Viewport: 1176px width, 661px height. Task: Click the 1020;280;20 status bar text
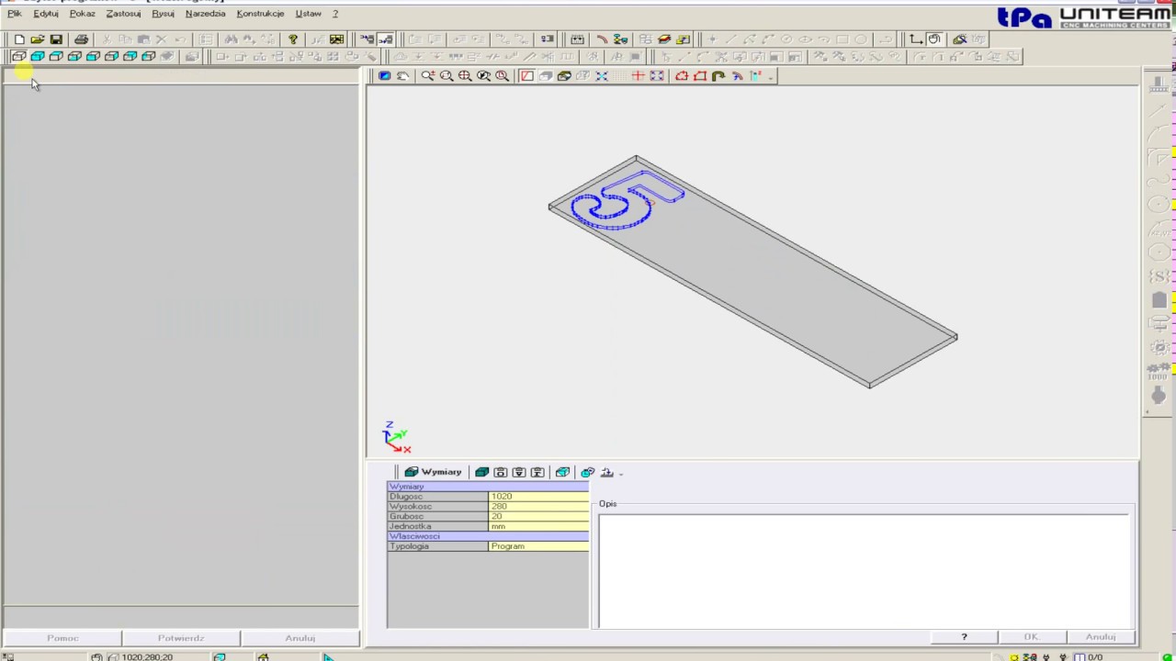tap(146, 656)
